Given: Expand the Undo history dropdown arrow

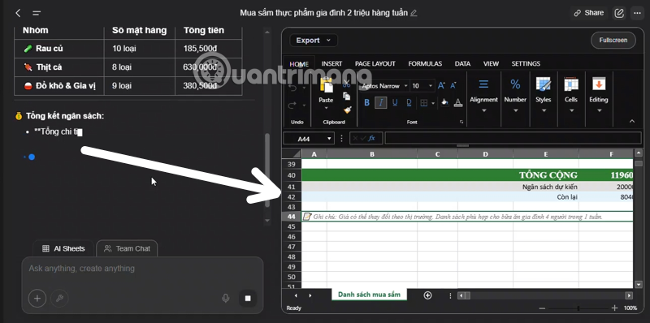Looking at the screenshot, I should 304,88.
